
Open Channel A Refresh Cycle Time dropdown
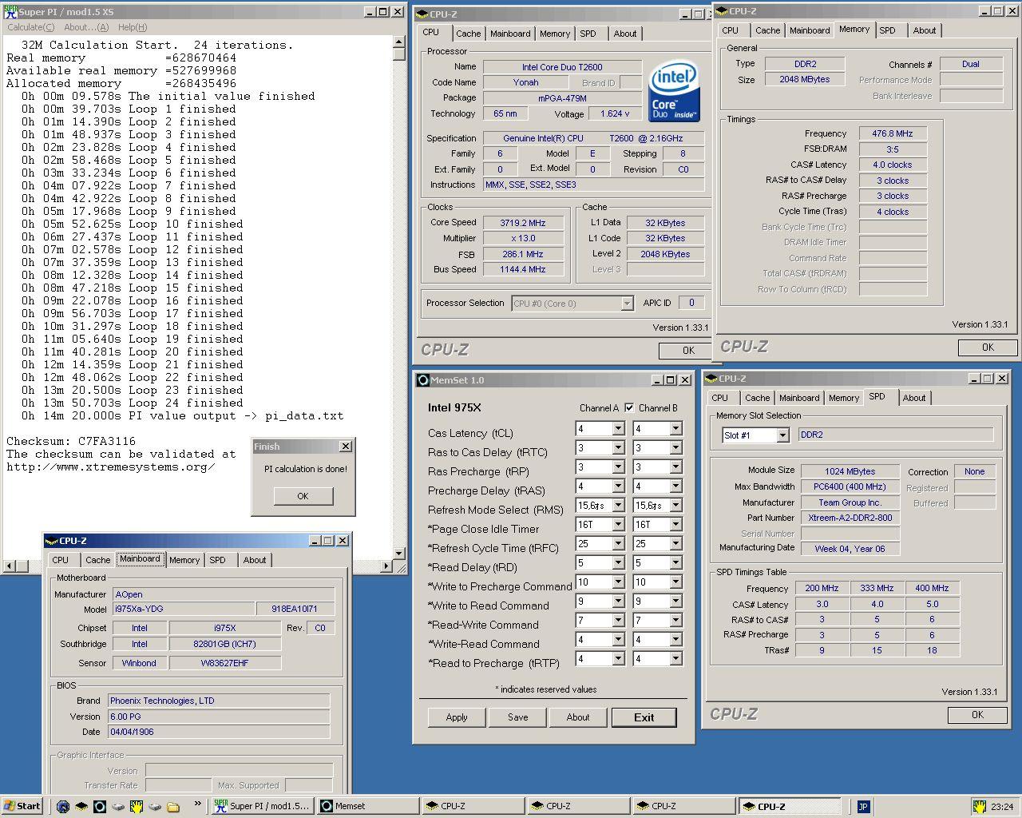[618, 544]
